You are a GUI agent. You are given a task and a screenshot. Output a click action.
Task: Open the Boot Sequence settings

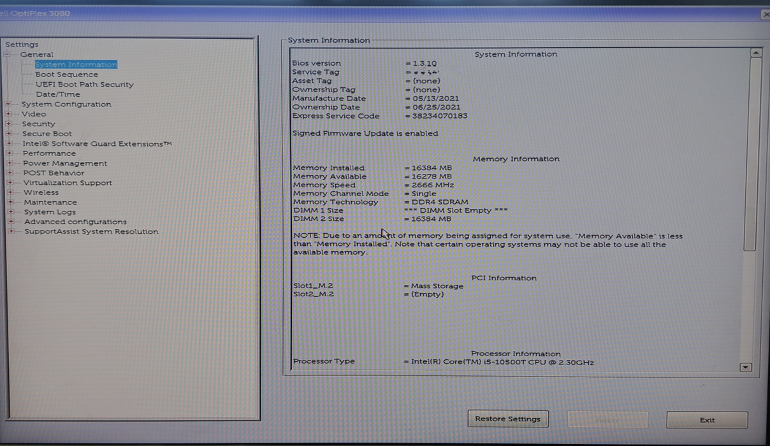67,75
